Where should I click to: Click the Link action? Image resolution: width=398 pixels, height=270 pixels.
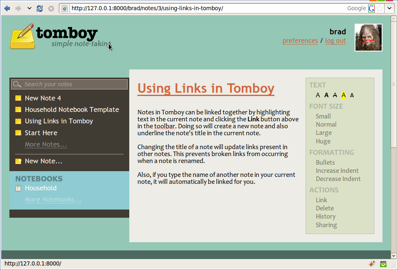(322, 200)
